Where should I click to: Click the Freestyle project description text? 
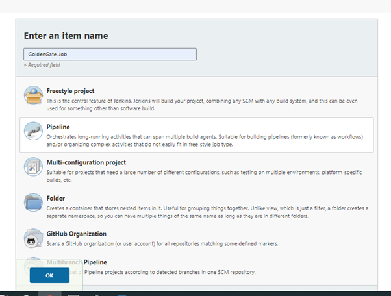[202, 105]
